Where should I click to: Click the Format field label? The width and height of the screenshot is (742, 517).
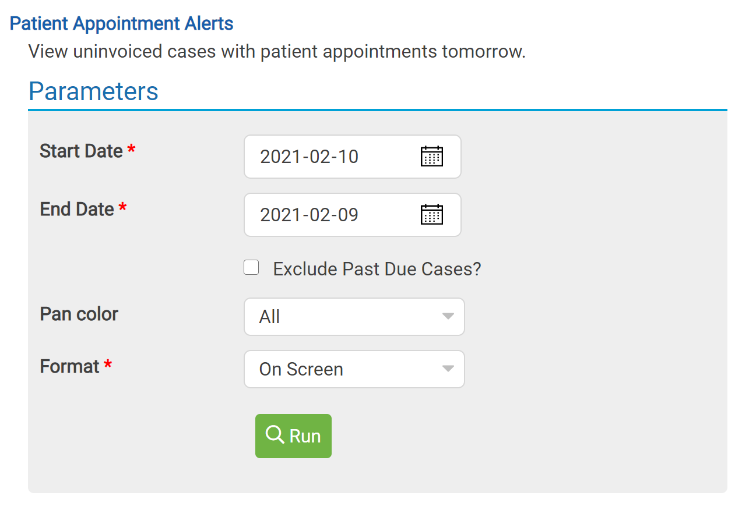(x=69, y=367)
